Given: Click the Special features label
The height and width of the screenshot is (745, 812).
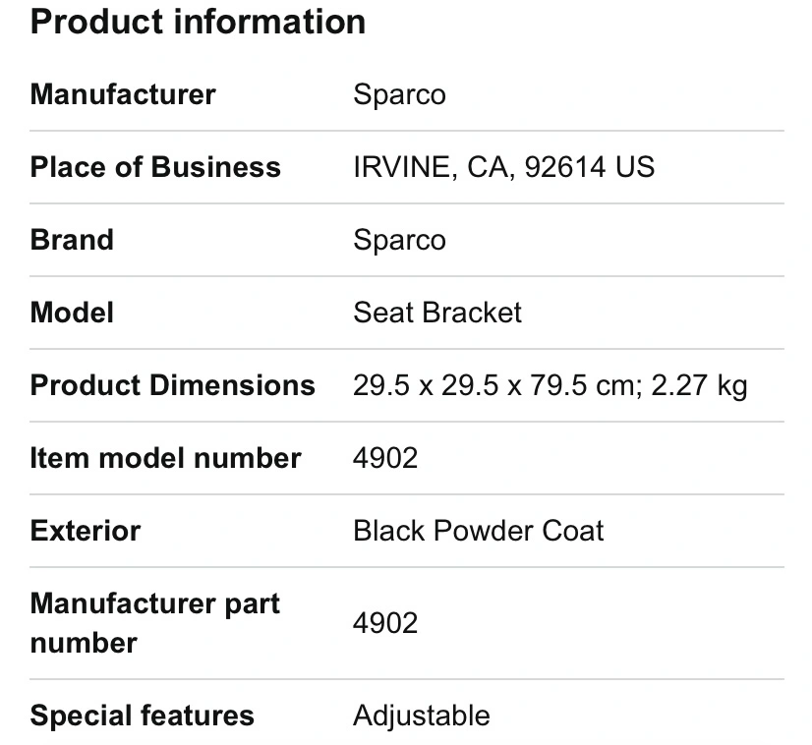Looking at the screenshot, I should click(x=143, y=716).
